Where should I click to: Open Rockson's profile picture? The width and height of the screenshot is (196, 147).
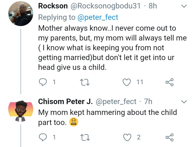tap(21, 14)
